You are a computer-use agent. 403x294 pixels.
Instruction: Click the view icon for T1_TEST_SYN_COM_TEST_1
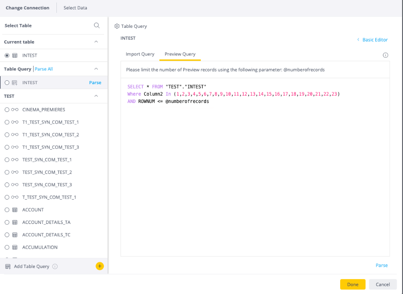click(15, 122)
